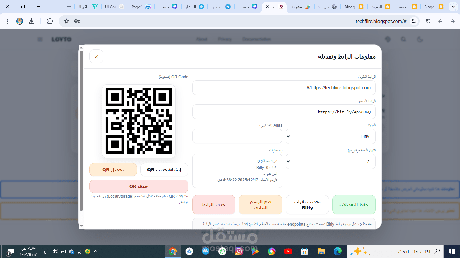This screenshot has width=460, height=258.
Task: Click the red حذف QR button
Action: point(139,186)
